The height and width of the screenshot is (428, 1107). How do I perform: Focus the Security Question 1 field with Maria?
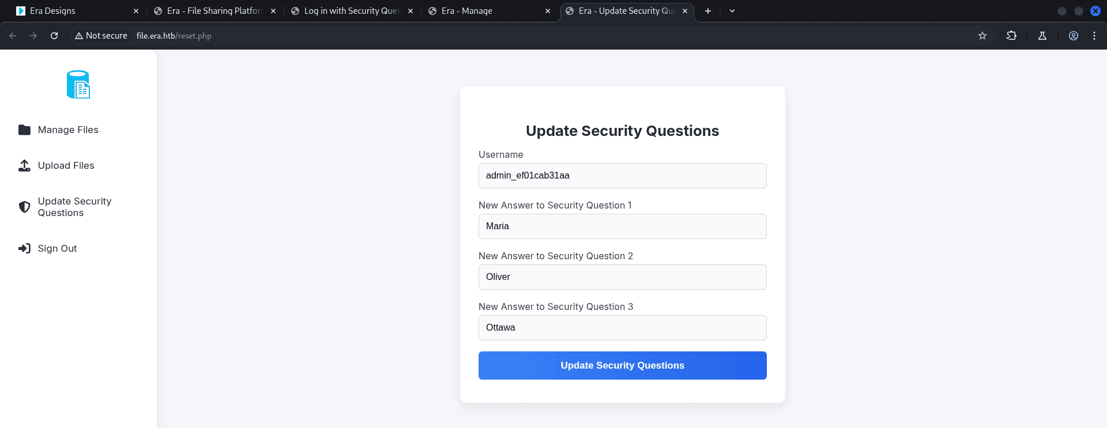(x=623, y=226)
